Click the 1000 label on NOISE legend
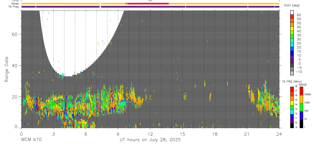Image resolution: width=314 pixels, height=145 pixels. coord(307,103)
